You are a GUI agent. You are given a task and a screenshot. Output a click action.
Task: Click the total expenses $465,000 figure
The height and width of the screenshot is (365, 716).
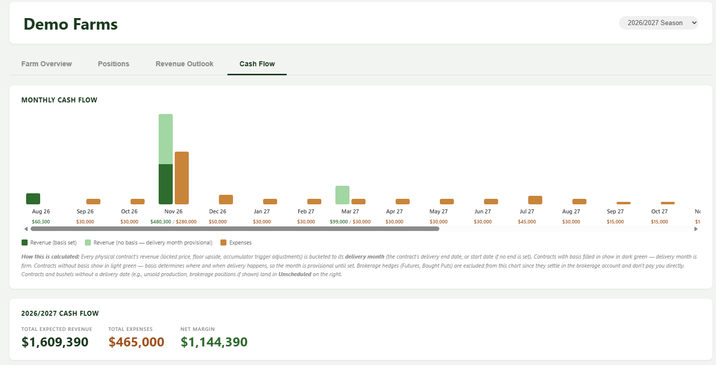137,342
